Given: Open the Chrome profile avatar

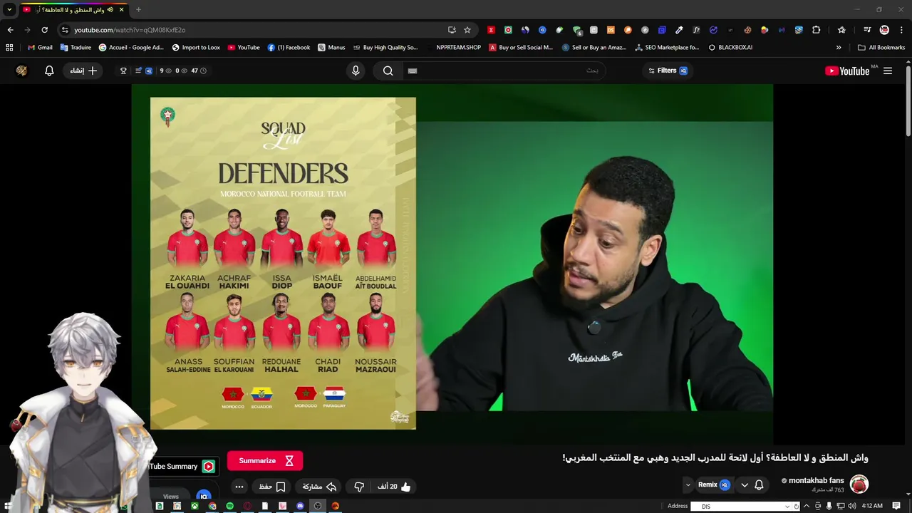Looking at the screenshot, I should tap(884, 30).
